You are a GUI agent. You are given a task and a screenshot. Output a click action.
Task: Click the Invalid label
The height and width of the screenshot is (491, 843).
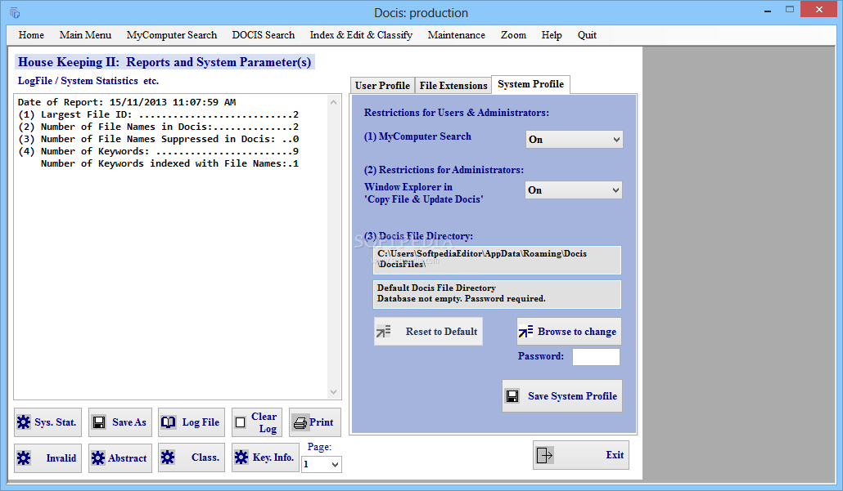coord(61,458)
